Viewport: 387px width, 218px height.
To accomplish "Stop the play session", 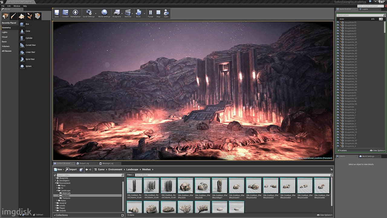I will point(158,14).
